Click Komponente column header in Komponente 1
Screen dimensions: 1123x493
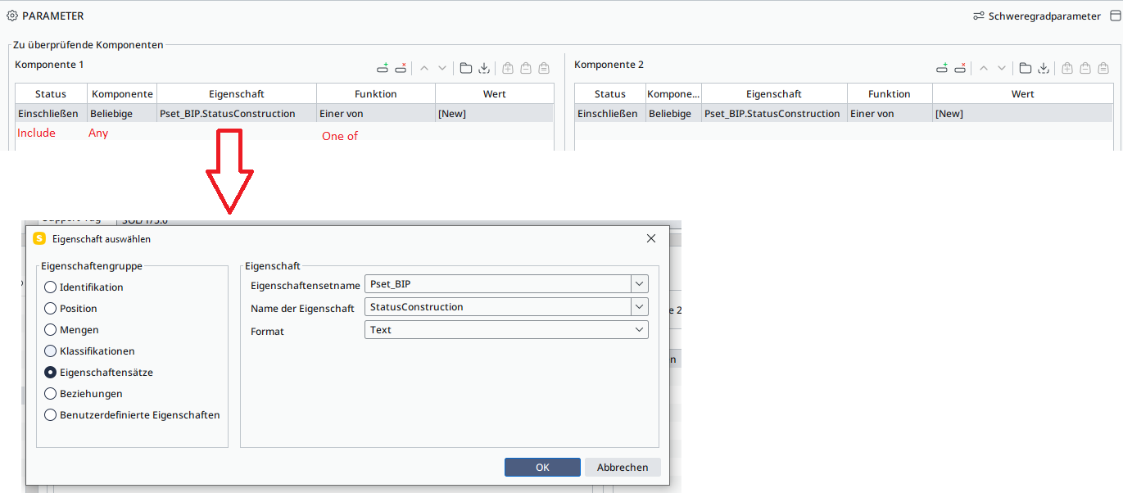click(x=122, y=94)
